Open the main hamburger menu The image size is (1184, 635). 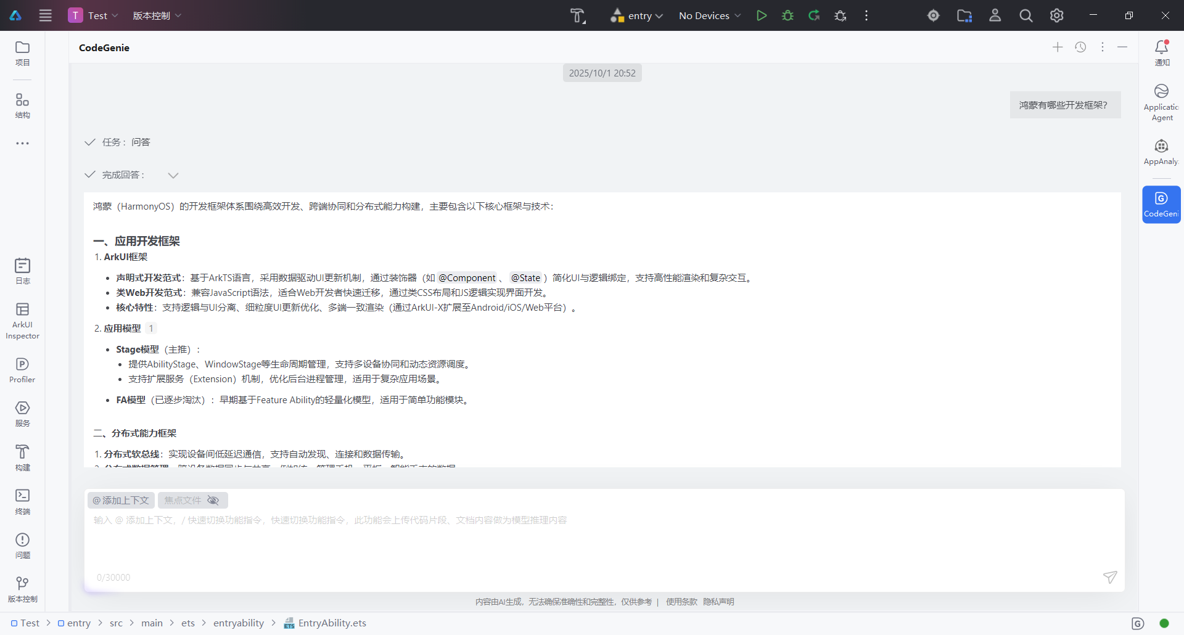point(46,15)
